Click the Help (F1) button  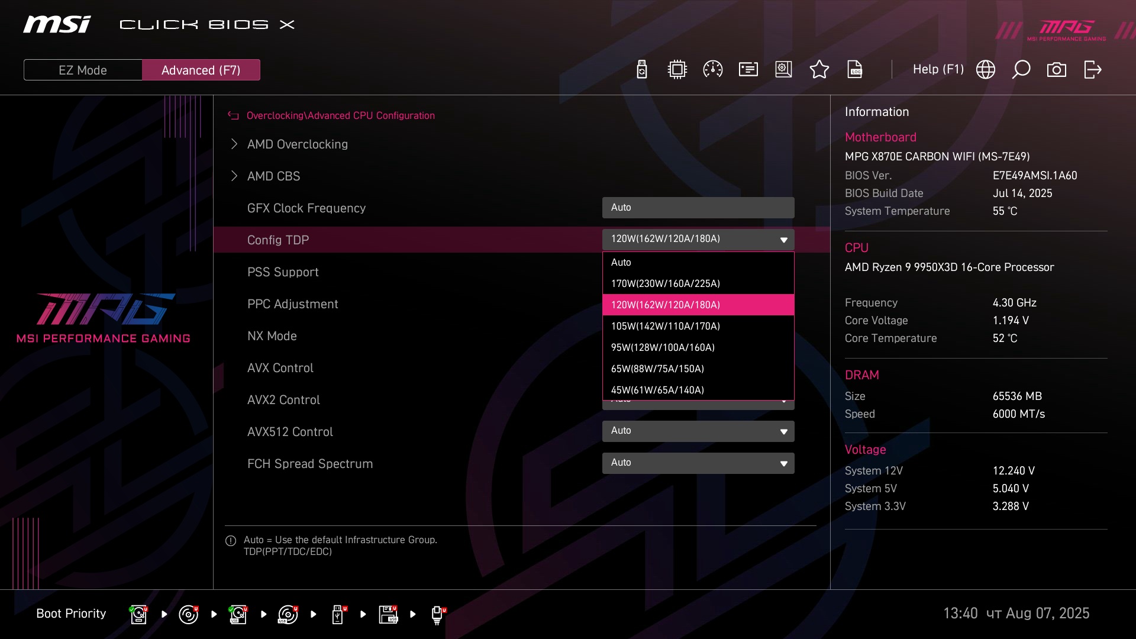click(x=938, y=70)
